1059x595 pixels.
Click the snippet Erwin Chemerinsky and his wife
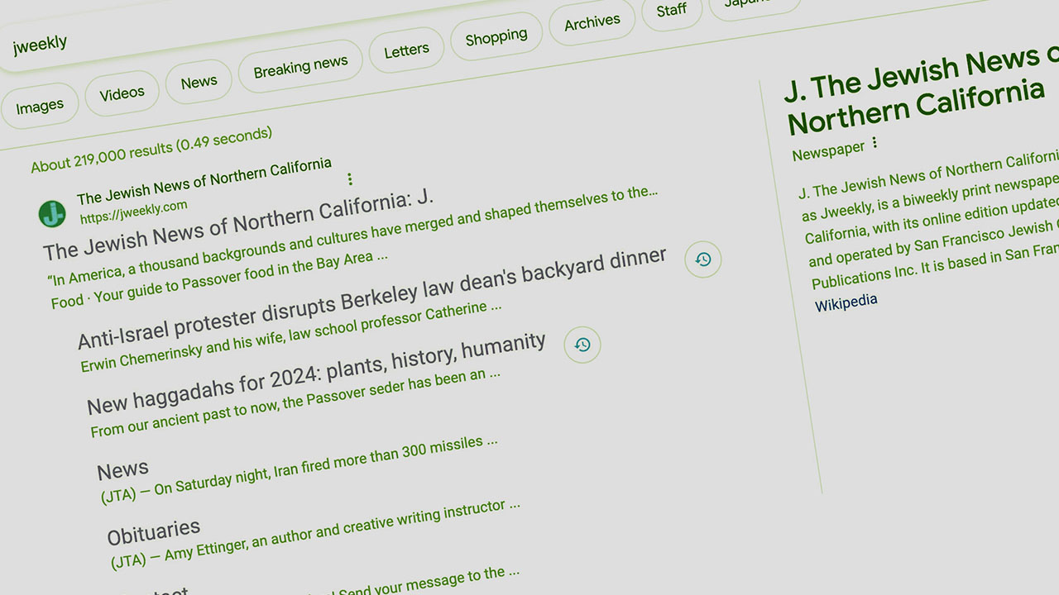pos(290,336)
